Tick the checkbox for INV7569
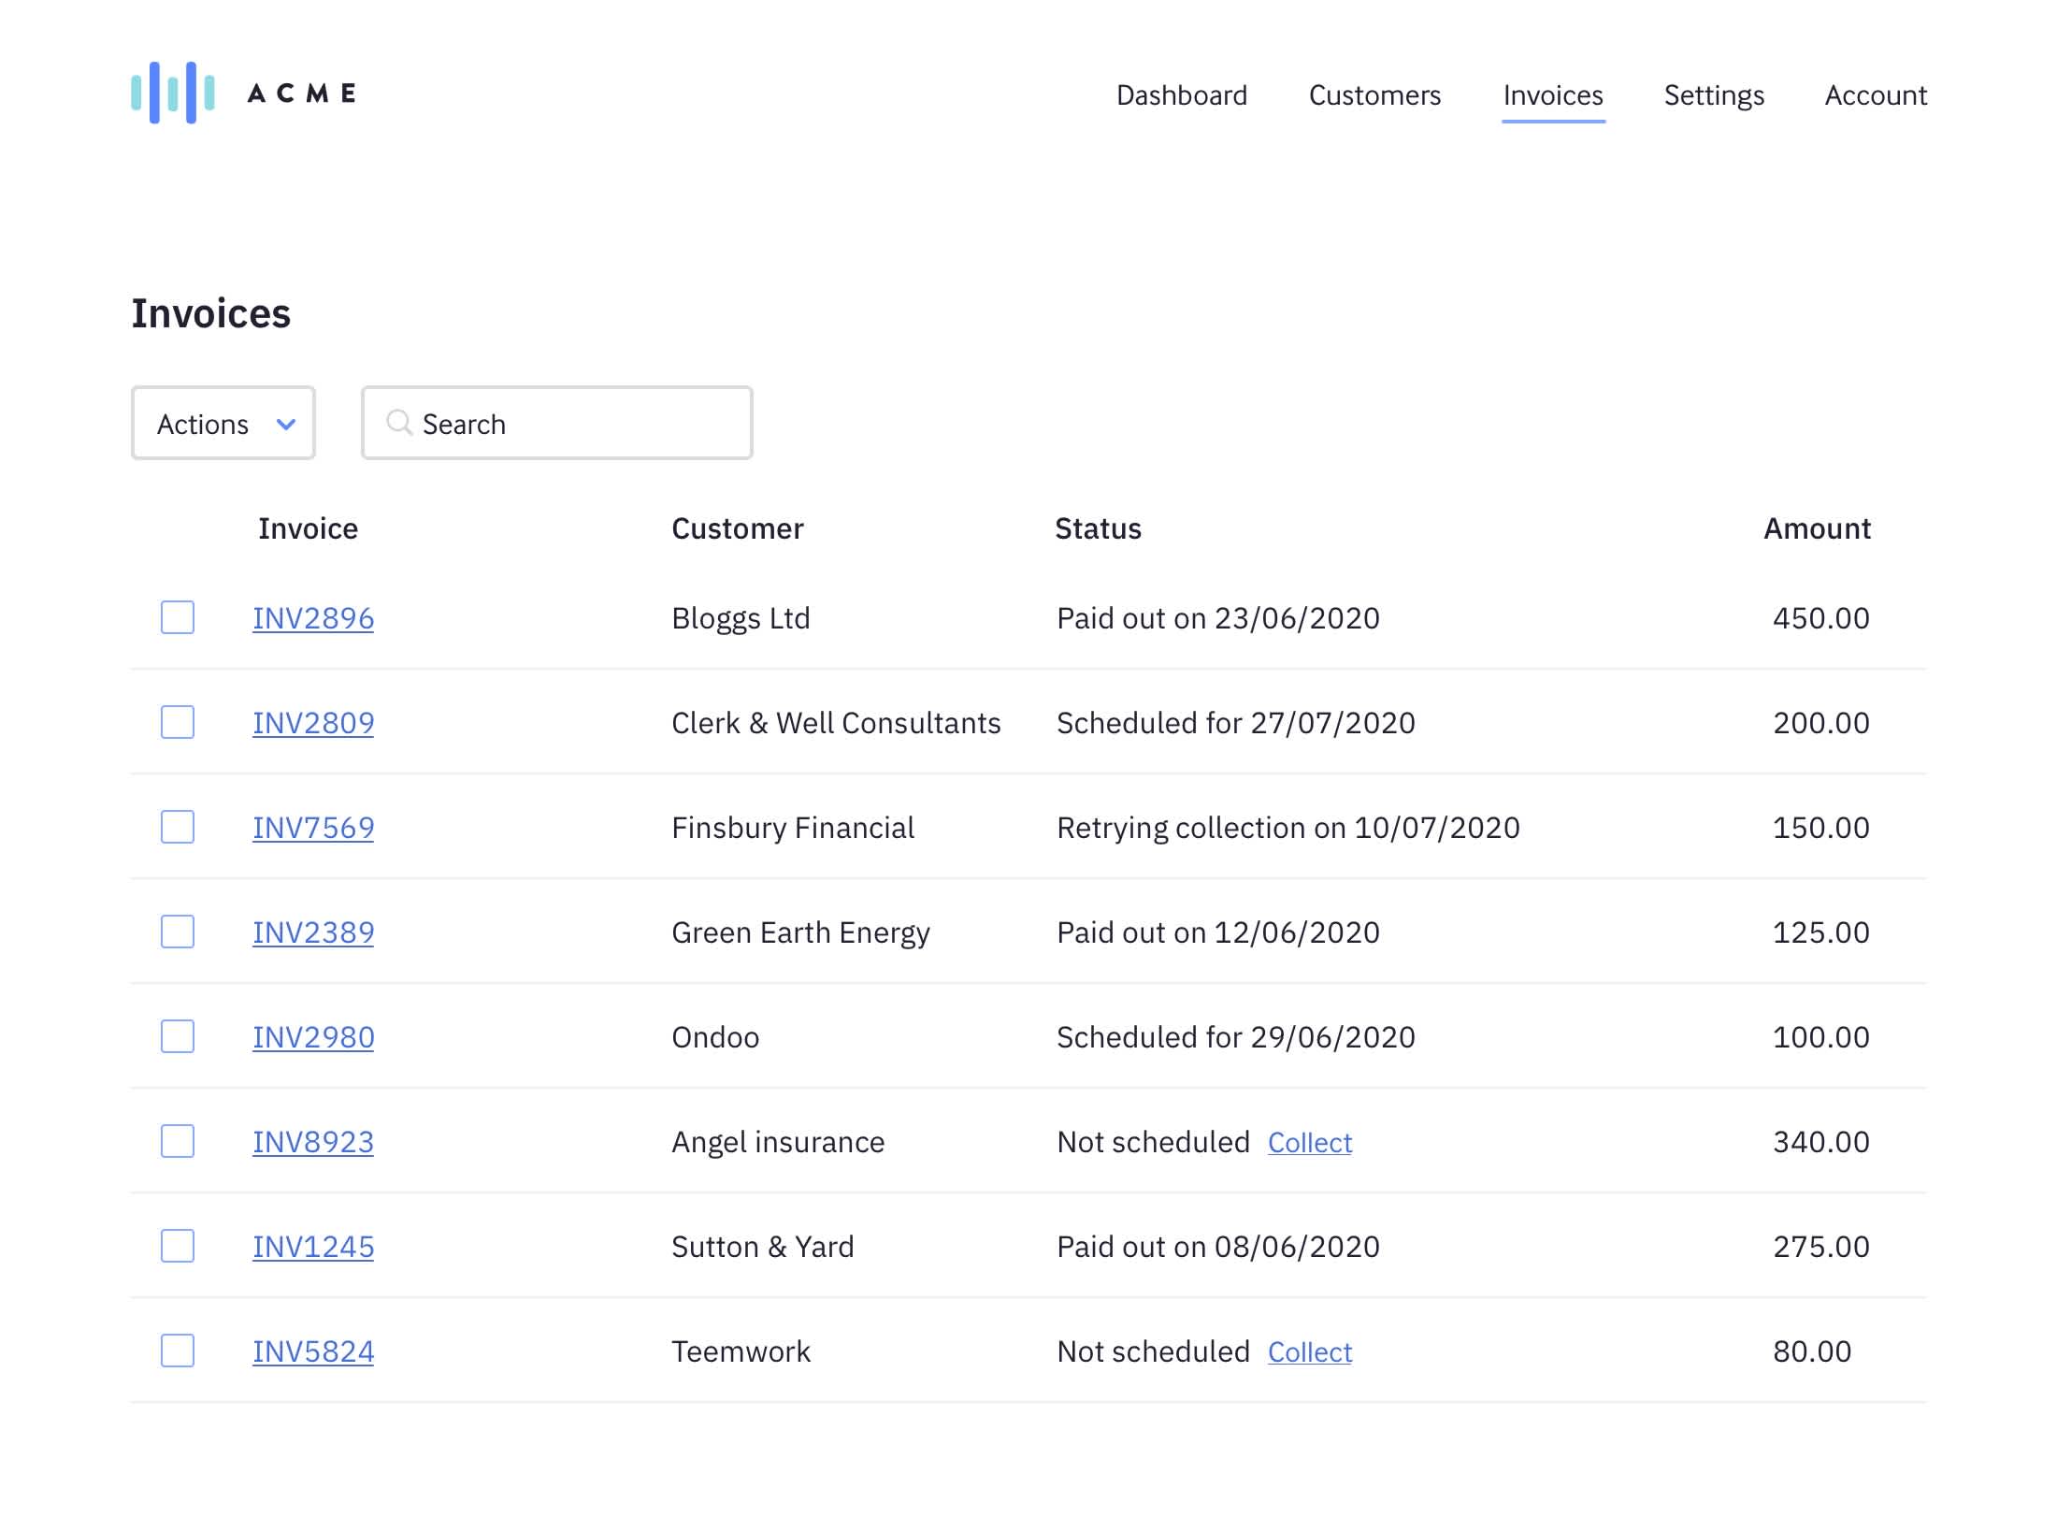Viewport: 2057px width, 1517px height. coord(178,827)
